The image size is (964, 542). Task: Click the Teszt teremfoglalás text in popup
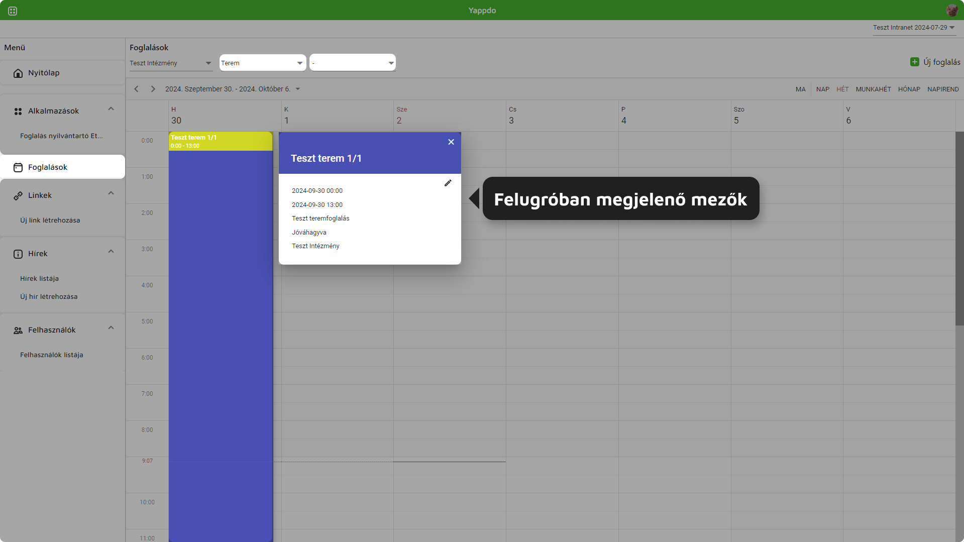320,219
